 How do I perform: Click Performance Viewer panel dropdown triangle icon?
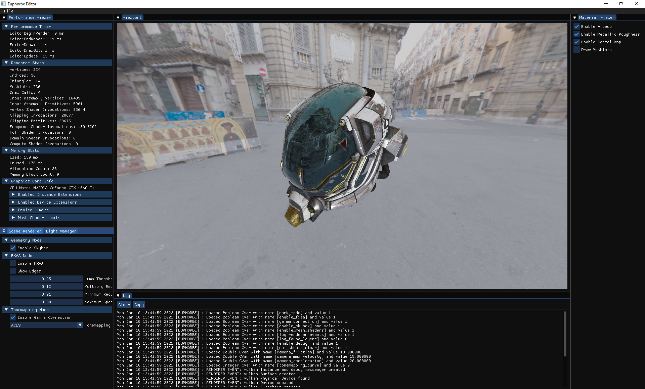point(4,17)
